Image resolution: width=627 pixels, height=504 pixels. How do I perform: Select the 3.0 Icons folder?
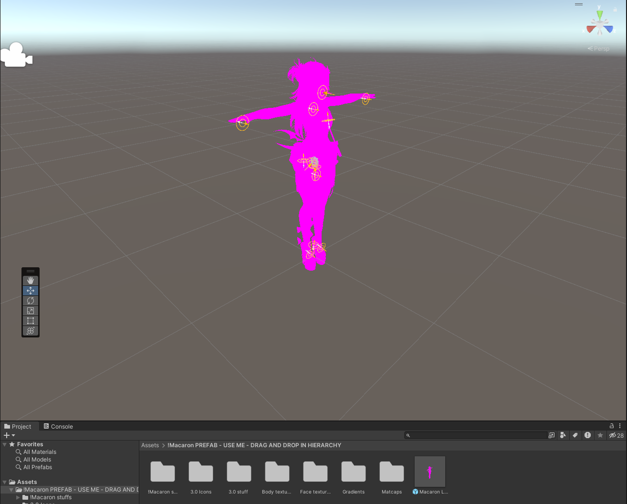pyautogui.click(x=201, y=477)
